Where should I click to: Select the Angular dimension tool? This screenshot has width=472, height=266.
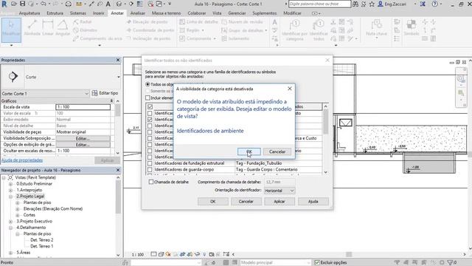(x=63, y=28)
